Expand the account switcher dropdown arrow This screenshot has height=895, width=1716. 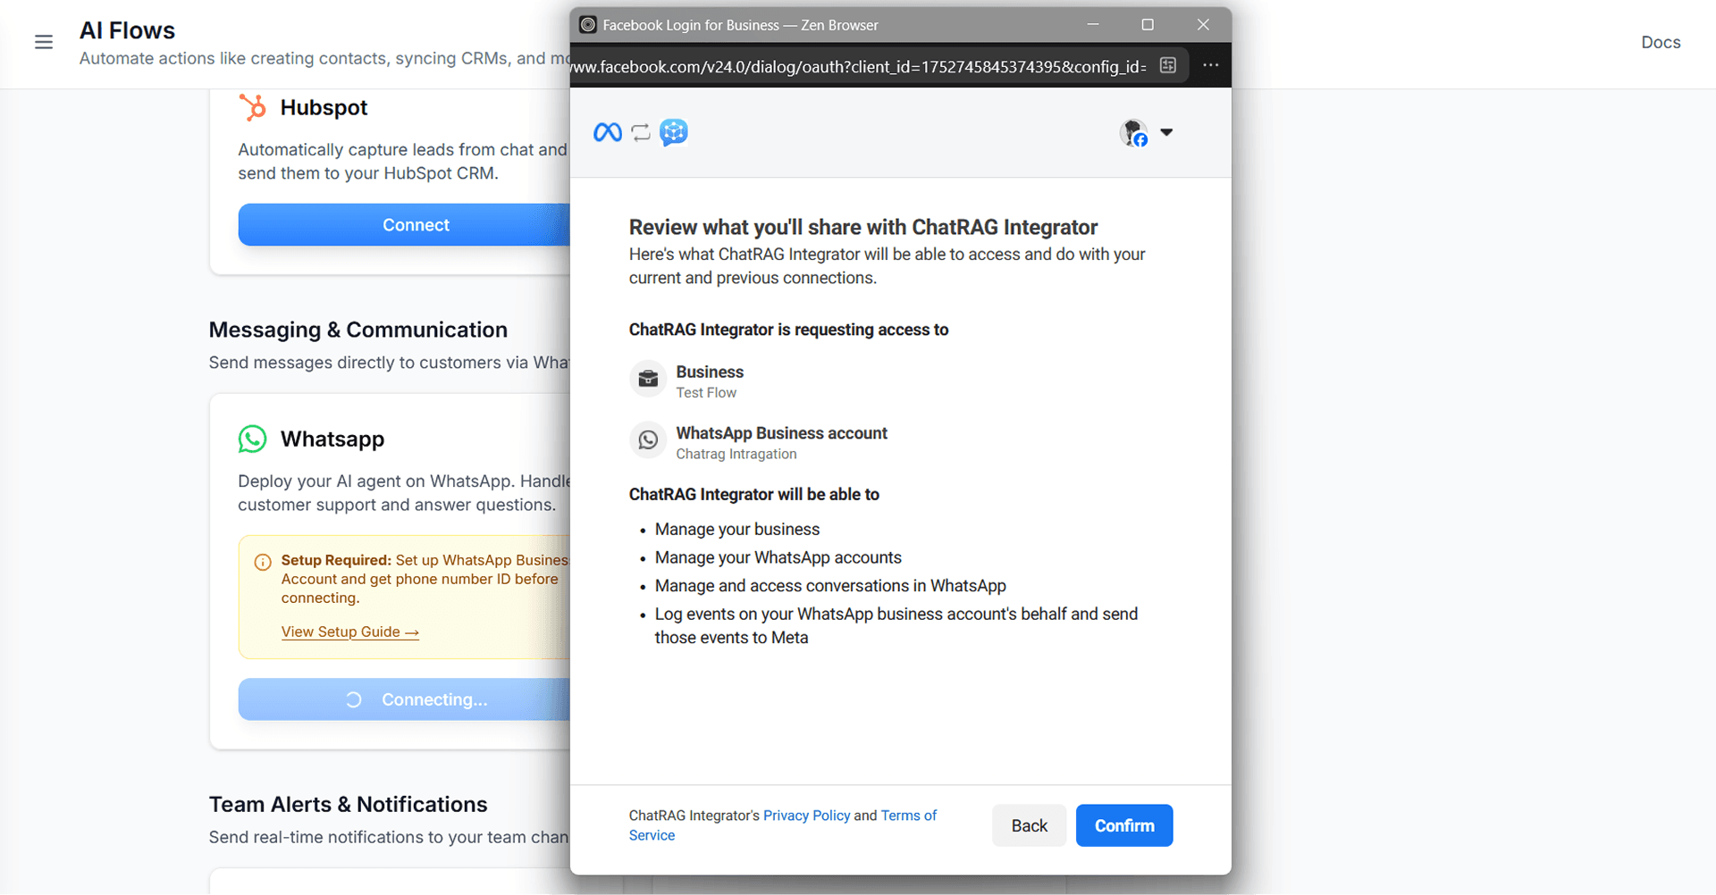[x=1166, y=133]
